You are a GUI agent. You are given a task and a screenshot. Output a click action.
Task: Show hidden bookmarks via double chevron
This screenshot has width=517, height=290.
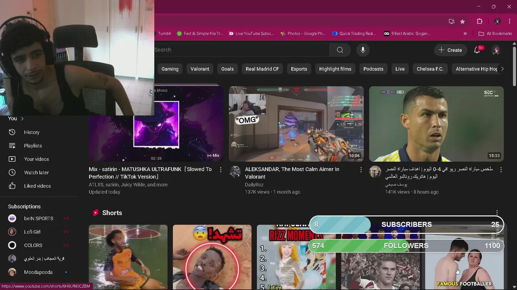click(x=465, y=33)
